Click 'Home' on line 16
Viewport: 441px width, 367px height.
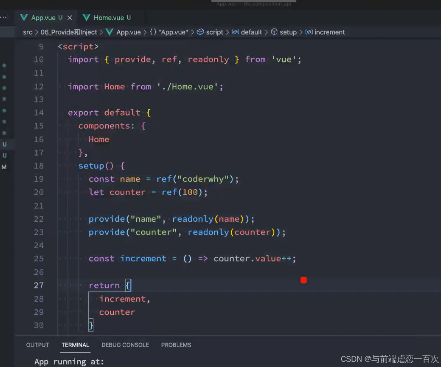click(99, 139)
